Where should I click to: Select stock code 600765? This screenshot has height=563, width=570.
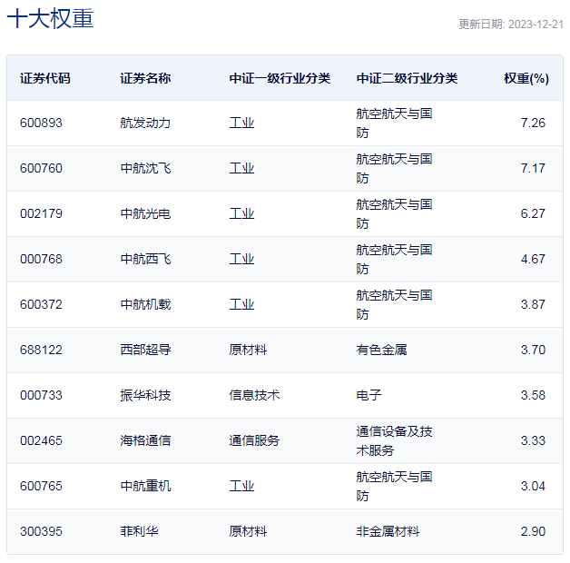[41, 486]
